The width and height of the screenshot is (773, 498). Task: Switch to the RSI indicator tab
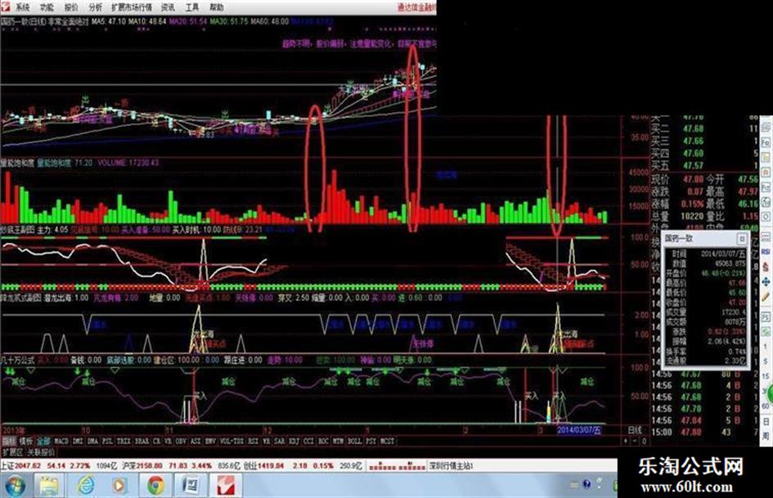(253, 442)
